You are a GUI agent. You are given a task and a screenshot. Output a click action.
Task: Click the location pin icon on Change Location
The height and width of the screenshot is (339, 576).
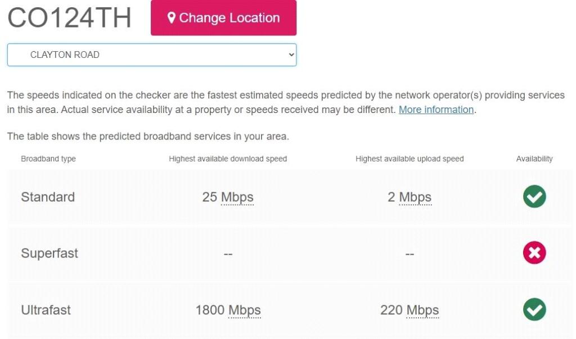point(172,17)
